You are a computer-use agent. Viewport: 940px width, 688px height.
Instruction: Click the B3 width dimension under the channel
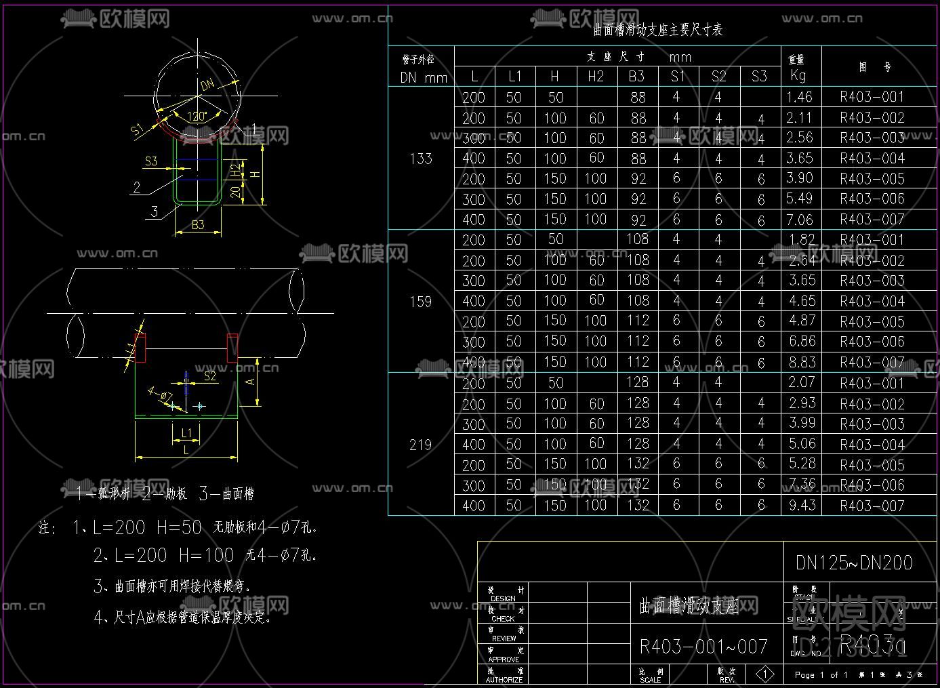click(198, 224)
